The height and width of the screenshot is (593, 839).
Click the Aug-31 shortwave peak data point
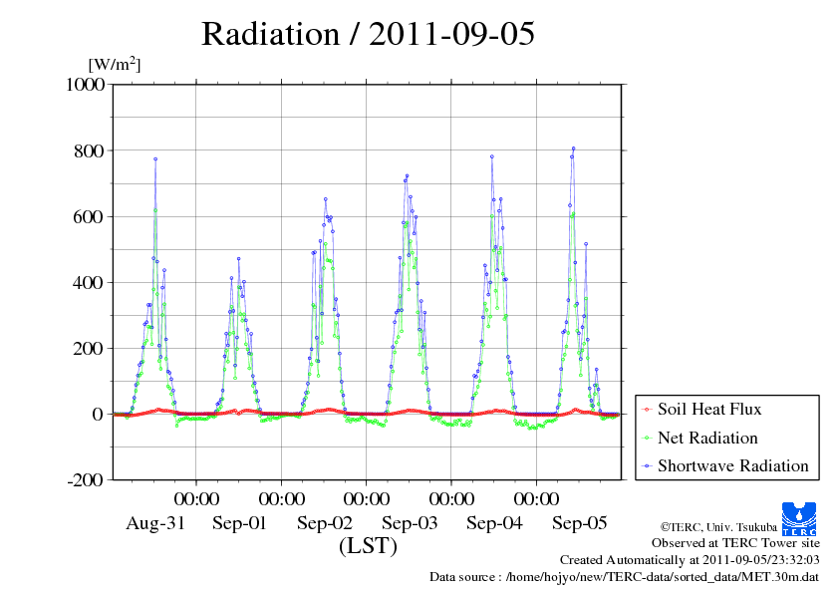[155, 158]
